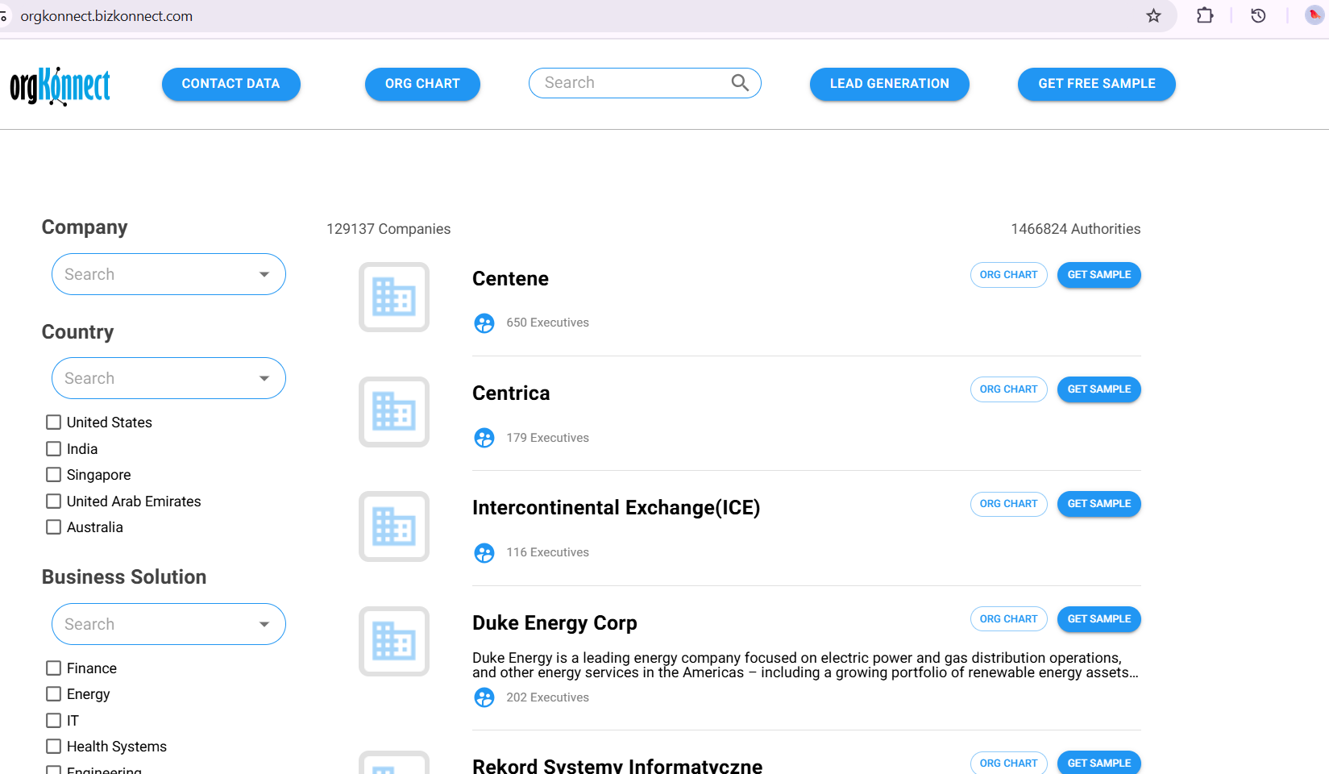Open the Contact Data menu
The image size is (1329, 774).
point(230,84)
